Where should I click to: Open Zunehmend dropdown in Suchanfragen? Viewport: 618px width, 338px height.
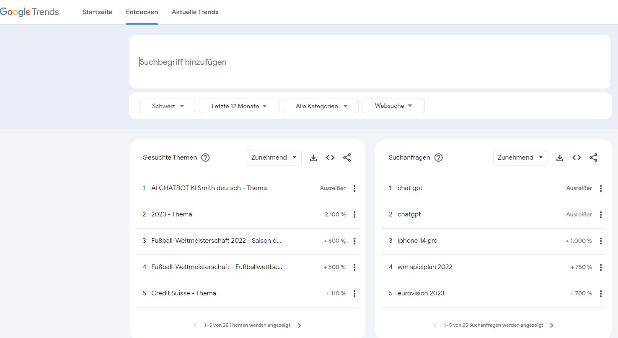point(520,158)
